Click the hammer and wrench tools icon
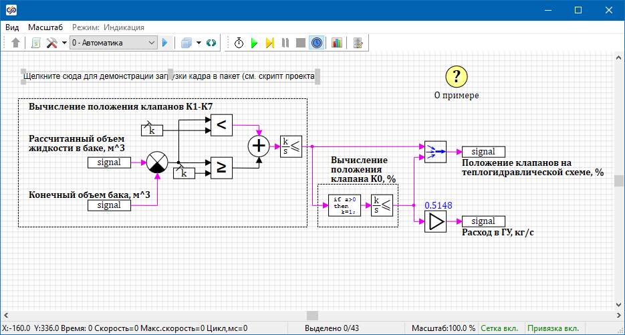The height and width of the screenshot is (335, 625). tap(52, 43)
